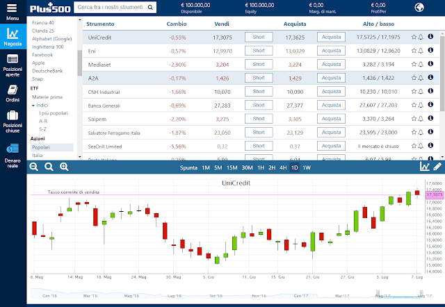
Task: Click Short for CNH Industrial
Action: point(259,92)
